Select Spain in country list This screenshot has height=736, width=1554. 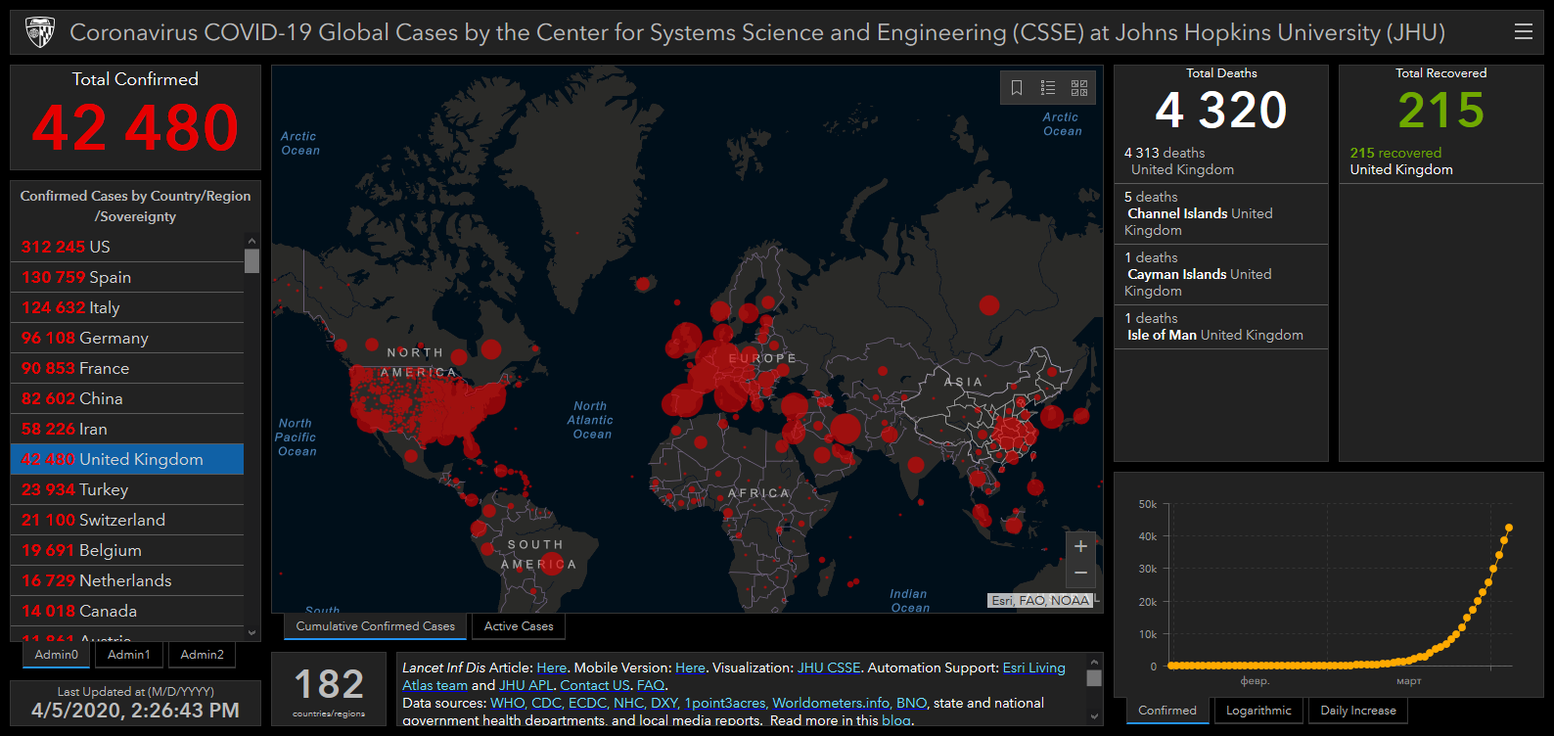click(x=127, y=277)
